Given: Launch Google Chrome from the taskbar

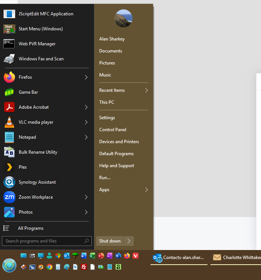Looking at the screenshot, I should 49,267.
